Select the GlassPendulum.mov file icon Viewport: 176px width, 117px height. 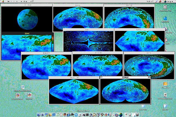click(x=23, y=88)
